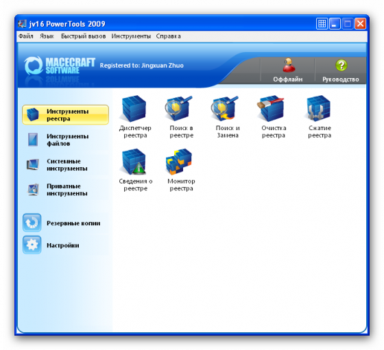Open the Сжатие реестра tool

coord(320,117)
